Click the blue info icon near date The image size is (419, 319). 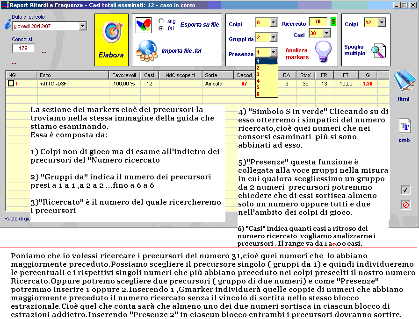point(8,25)
